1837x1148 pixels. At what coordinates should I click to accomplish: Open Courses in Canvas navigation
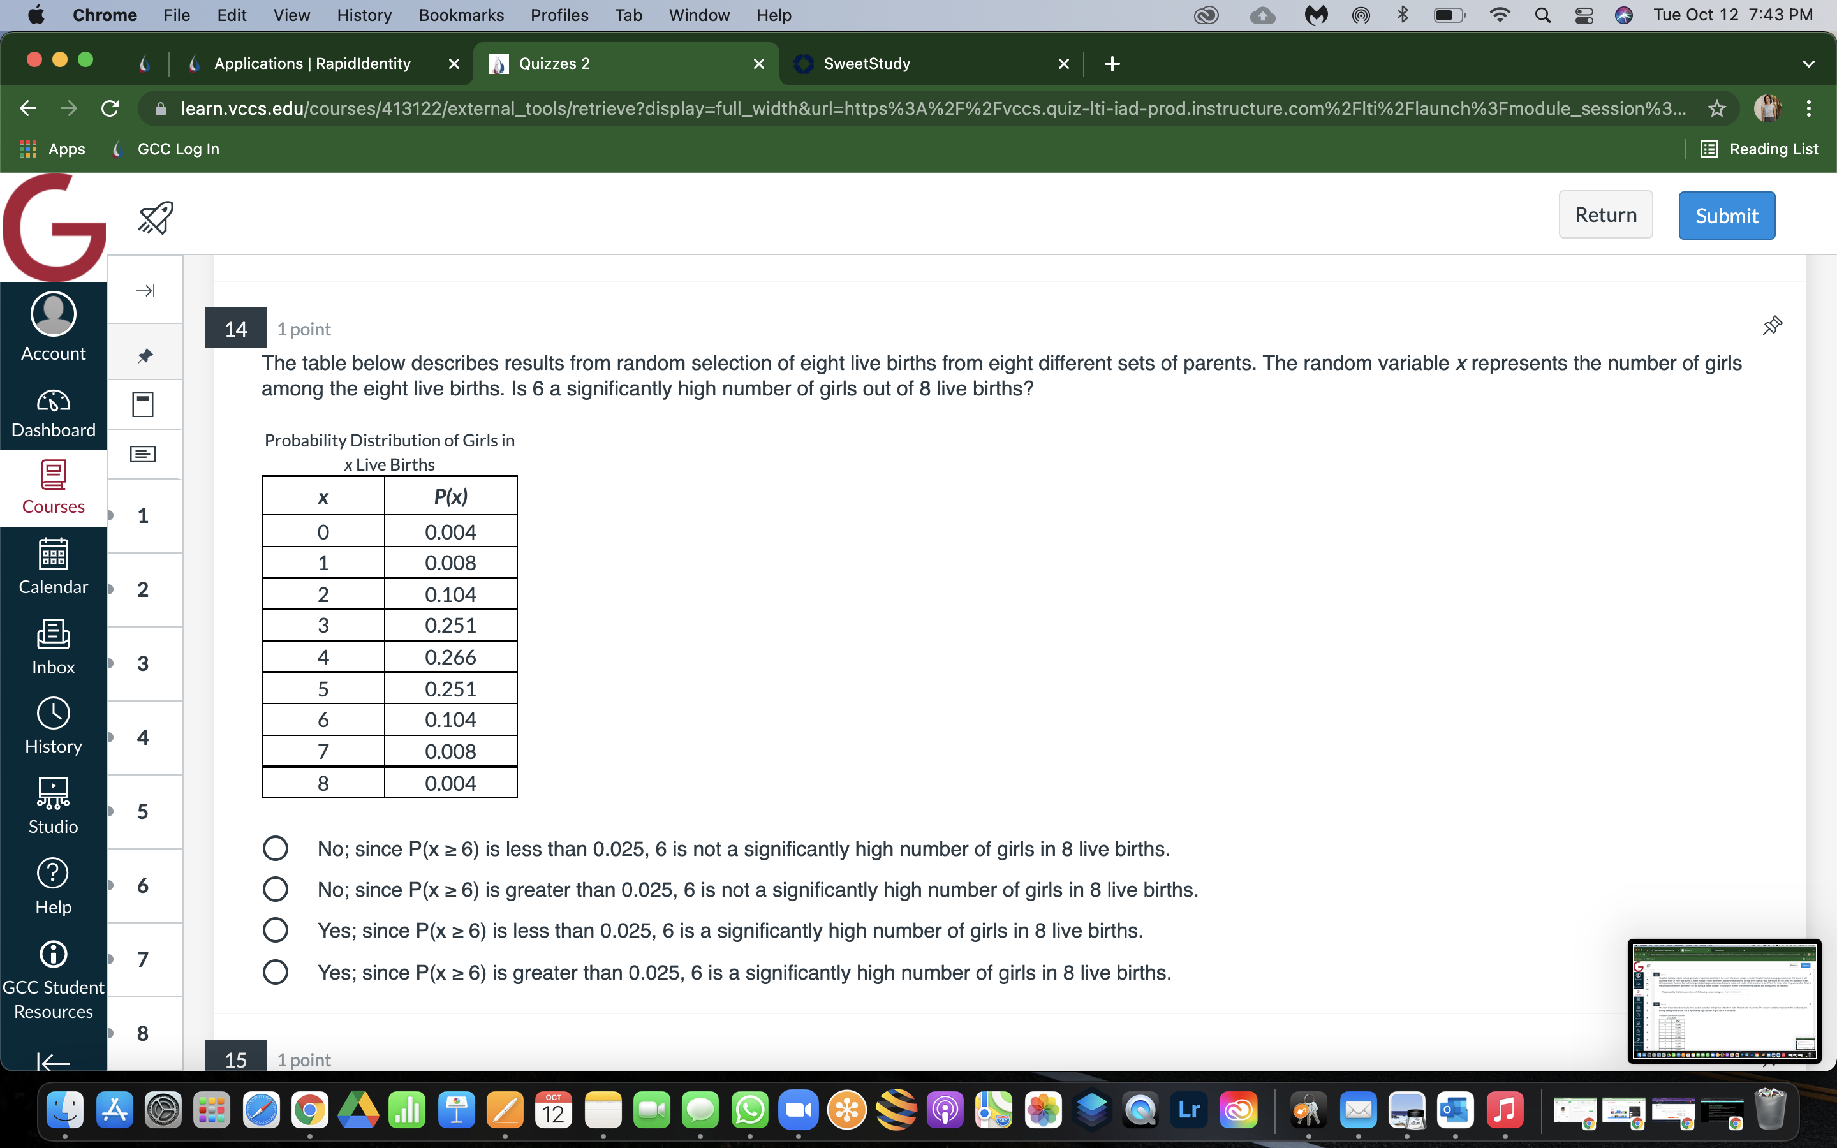tap(53, 488)
